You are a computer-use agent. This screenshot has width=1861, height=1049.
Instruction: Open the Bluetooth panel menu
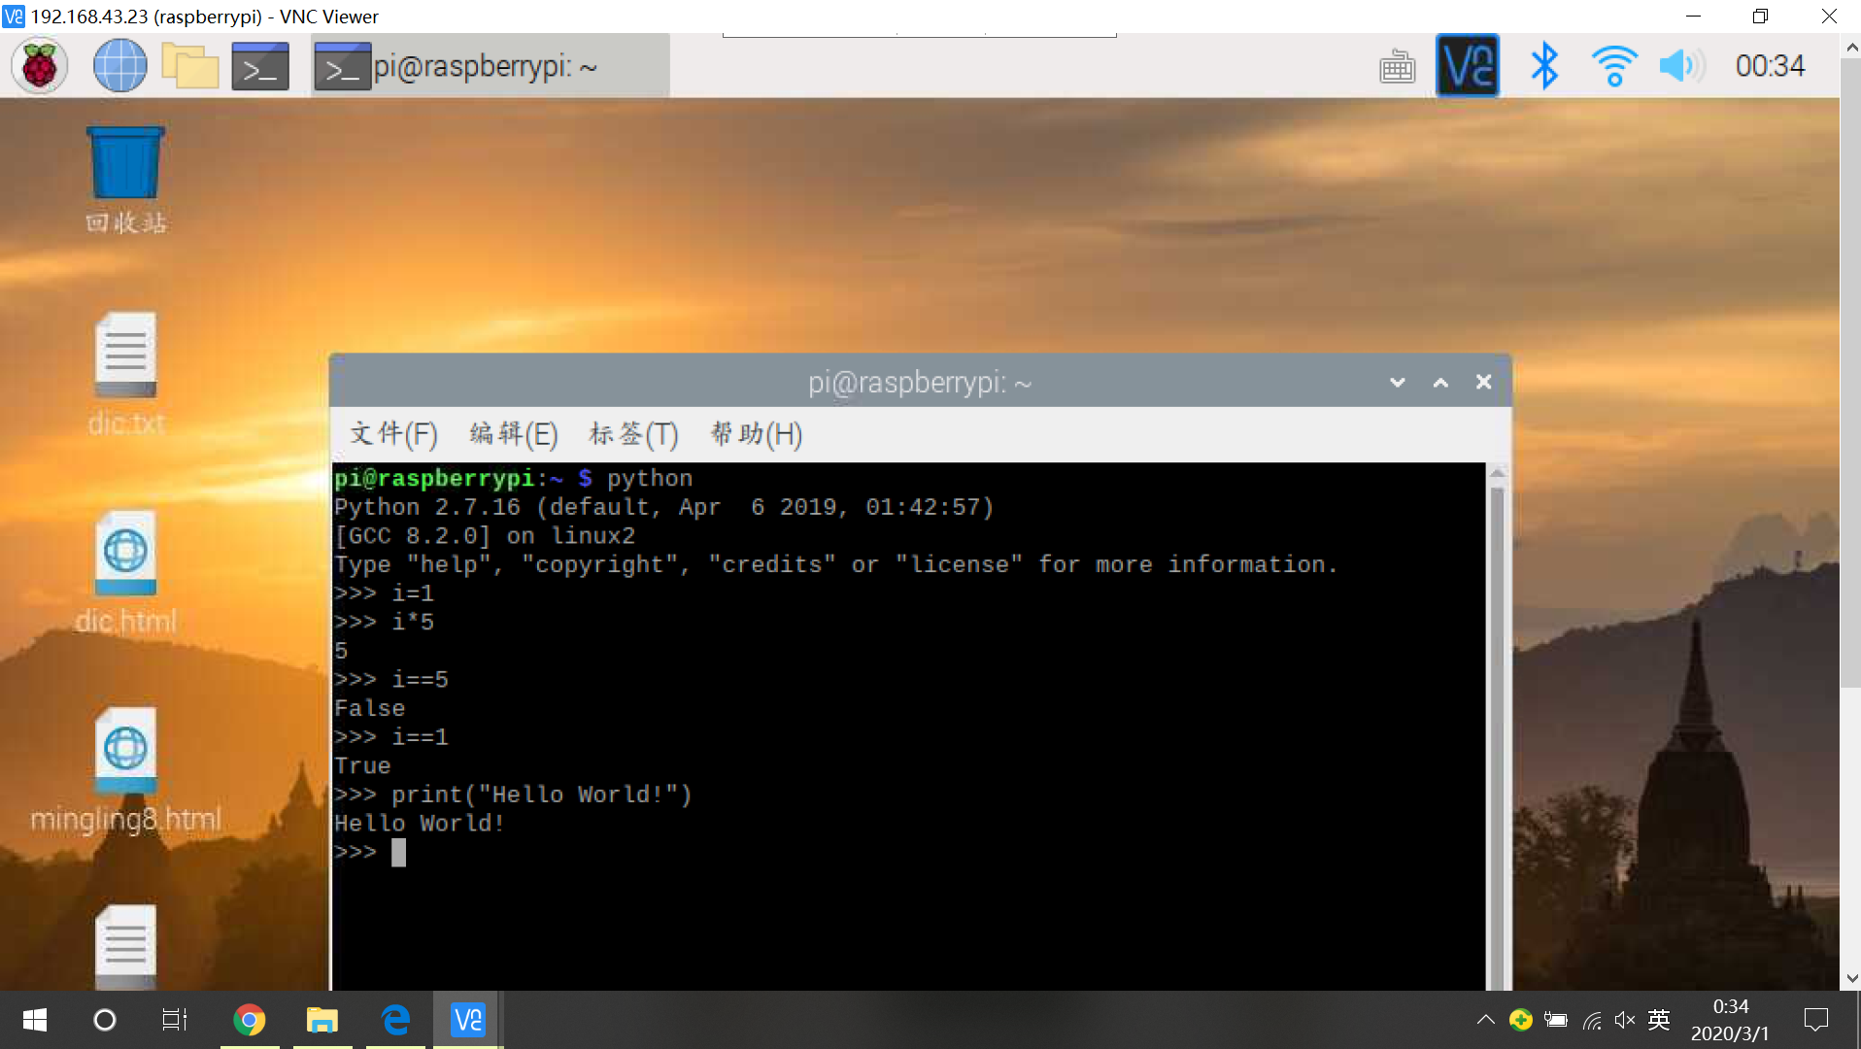[1543, 66]
